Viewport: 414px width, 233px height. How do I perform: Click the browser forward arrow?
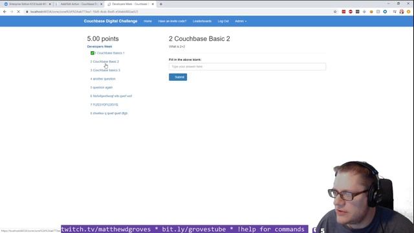pyautogui.click(x=12, y=12)
